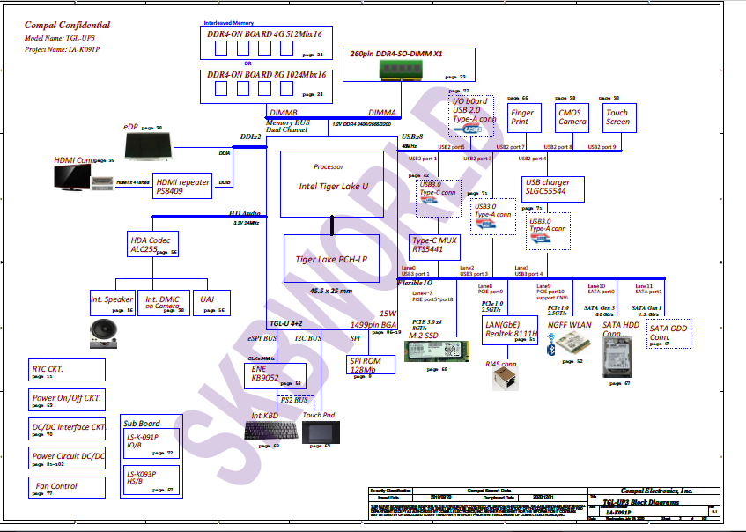Viewport: 746px width, 532px height.
Task: Select USB logo in USB3.0 Type-C conn box
Action: (x=429, y=200)
